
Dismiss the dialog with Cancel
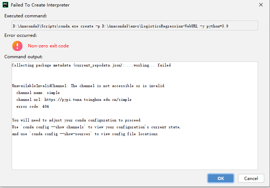pos(251,178)
